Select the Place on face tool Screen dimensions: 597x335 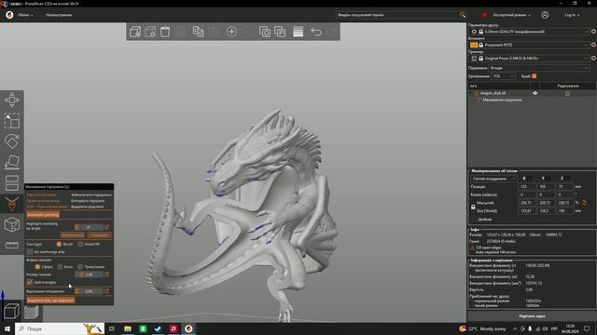tap(12, 162)
